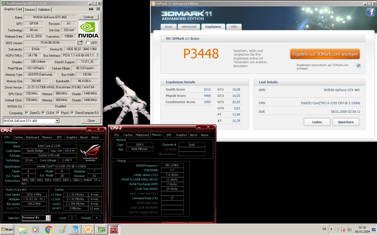Click the BIOS export share icon
The image size is (377, 235).
coord(80,42)
